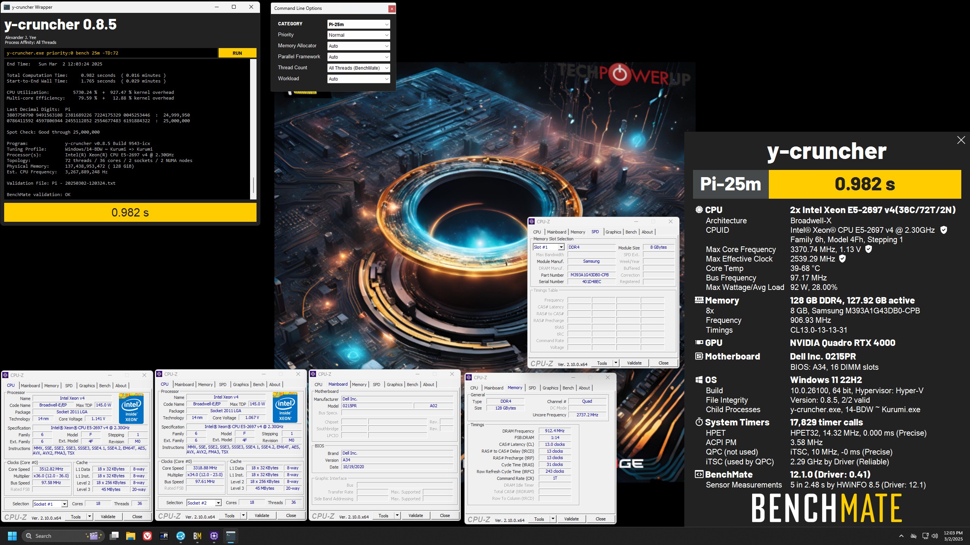
Task: Launch File Explorer from the taskbar
Action: coord(131,536)
